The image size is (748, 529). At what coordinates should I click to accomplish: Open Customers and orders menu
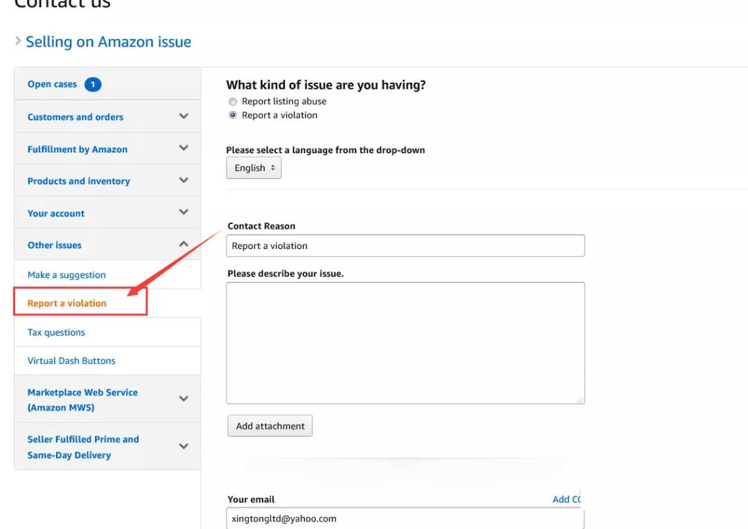click(x=75, y=117)
